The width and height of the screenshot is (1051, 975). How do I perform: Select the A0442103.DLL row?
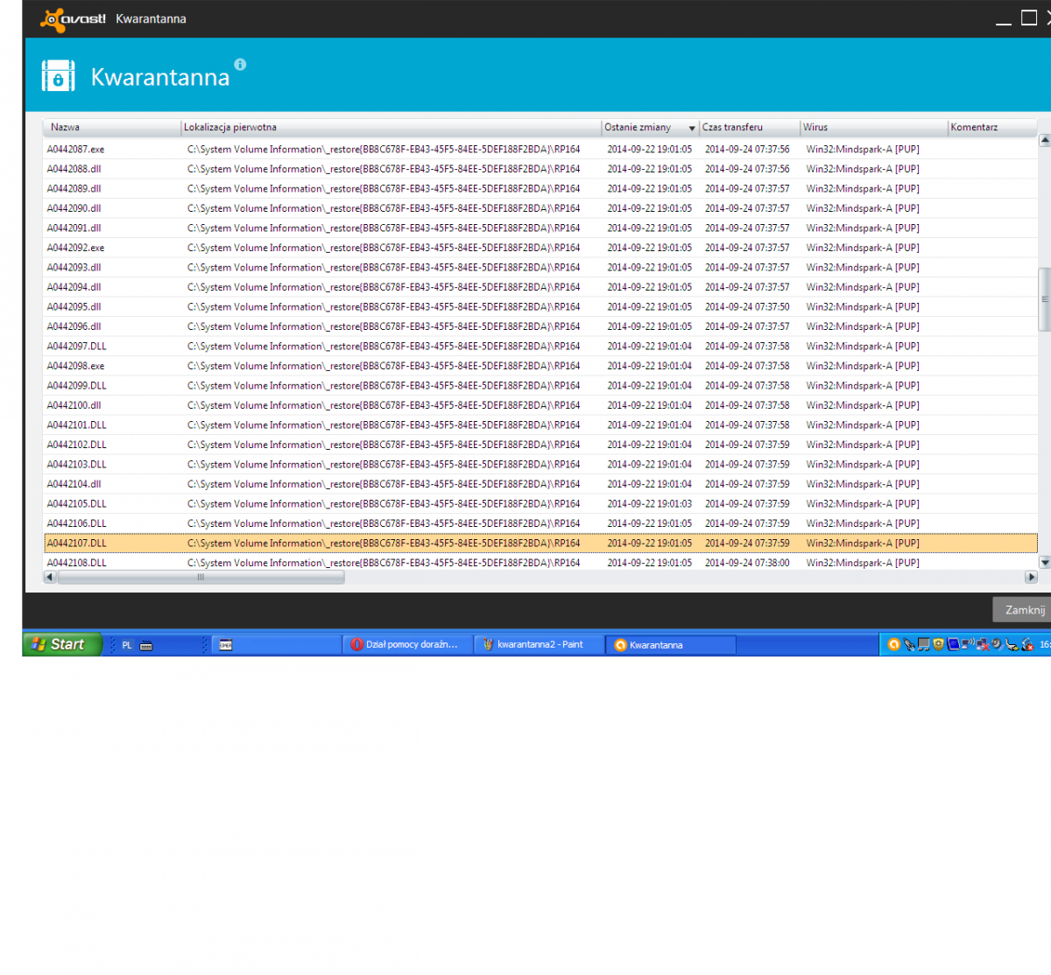tap(540, 464)
